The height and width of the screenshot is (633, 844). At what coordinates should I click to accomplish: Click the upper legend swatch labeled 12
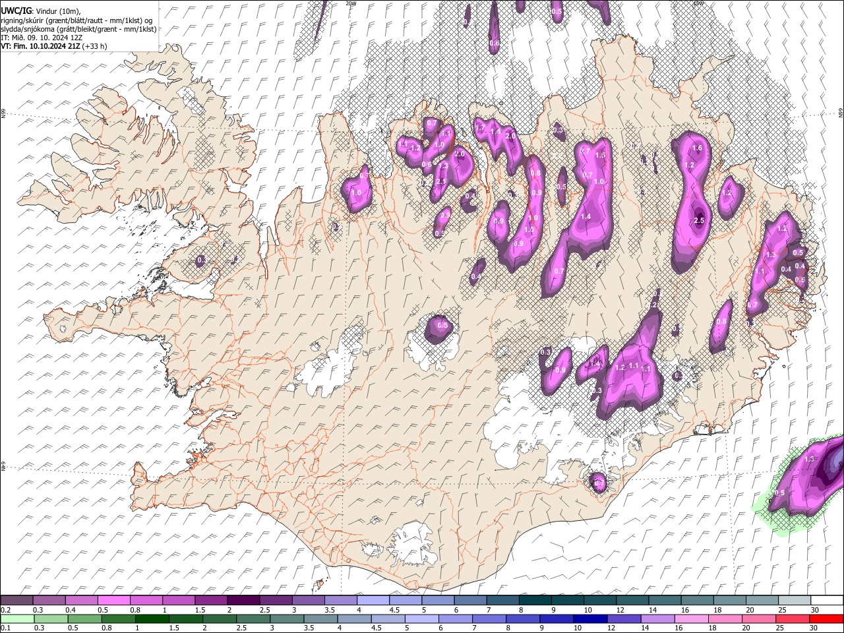point(632,600)
